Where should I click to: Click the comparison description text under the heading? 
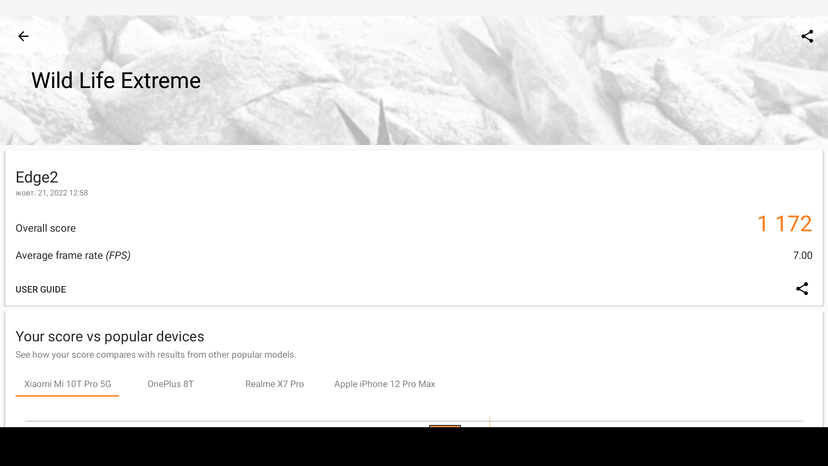coord(156,355)
